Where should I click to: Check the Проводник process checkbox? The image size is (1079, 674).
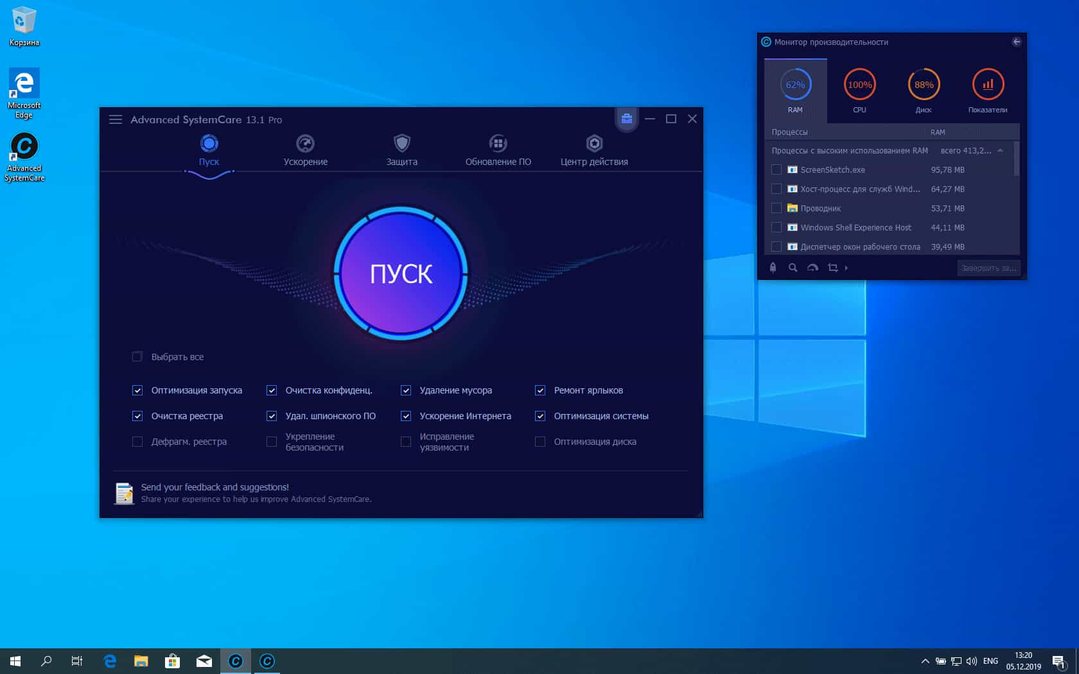(x=776, y=208)
